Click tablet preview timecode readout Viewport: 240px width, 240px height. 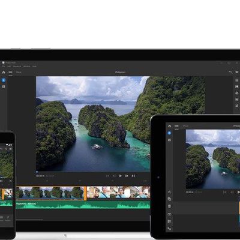(x=190, y=192)
